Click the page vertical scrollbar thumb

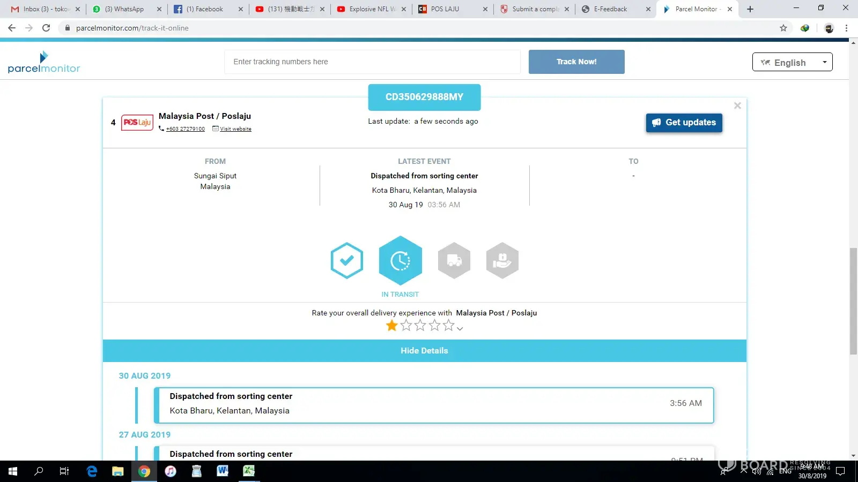click(x=853, y=301)
